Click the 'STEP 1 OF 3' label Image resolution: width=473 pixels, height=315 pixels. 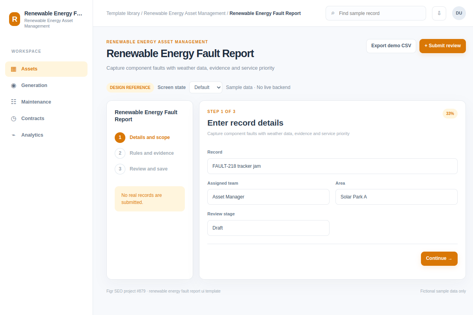pyautogui.click(x=222, y=112)
